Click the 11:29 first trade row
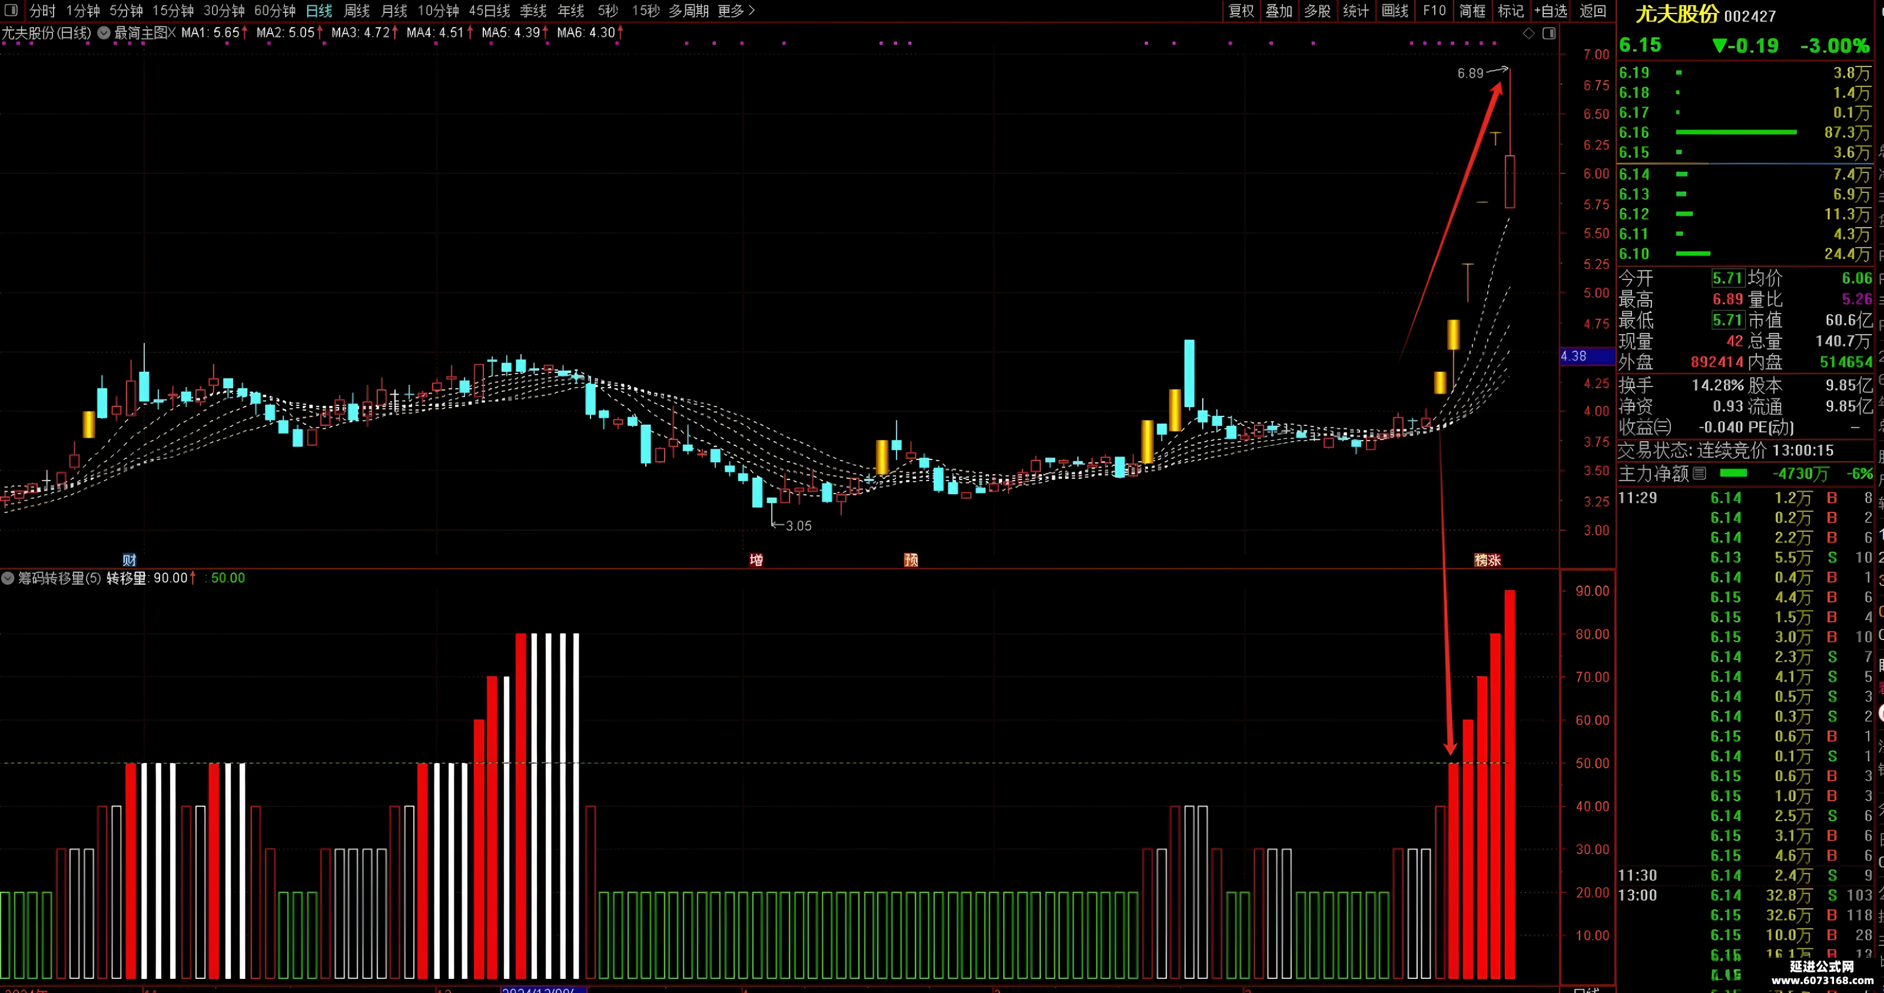The image size is (1884, 993). click(x=1745, y=498)
